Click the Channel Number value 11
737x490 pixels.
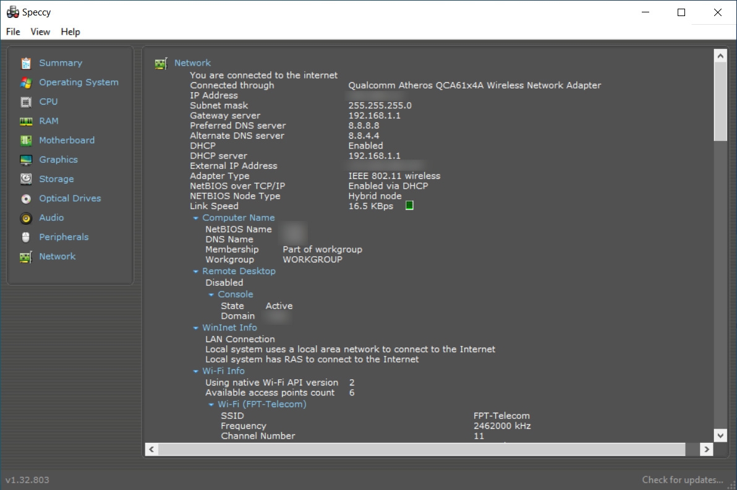click(479, 436)
